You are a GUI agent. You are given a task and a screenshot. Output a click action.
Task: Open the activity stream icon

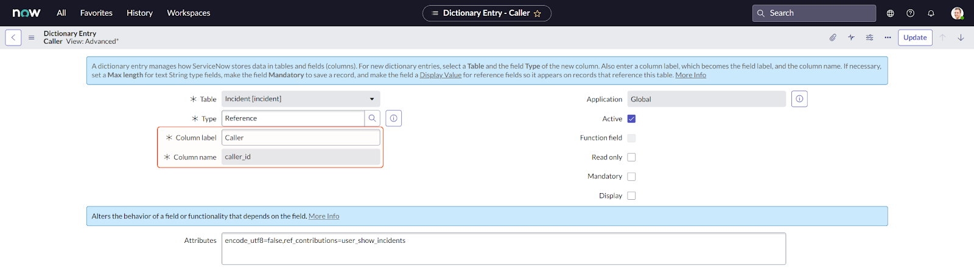tap(851, 38)
